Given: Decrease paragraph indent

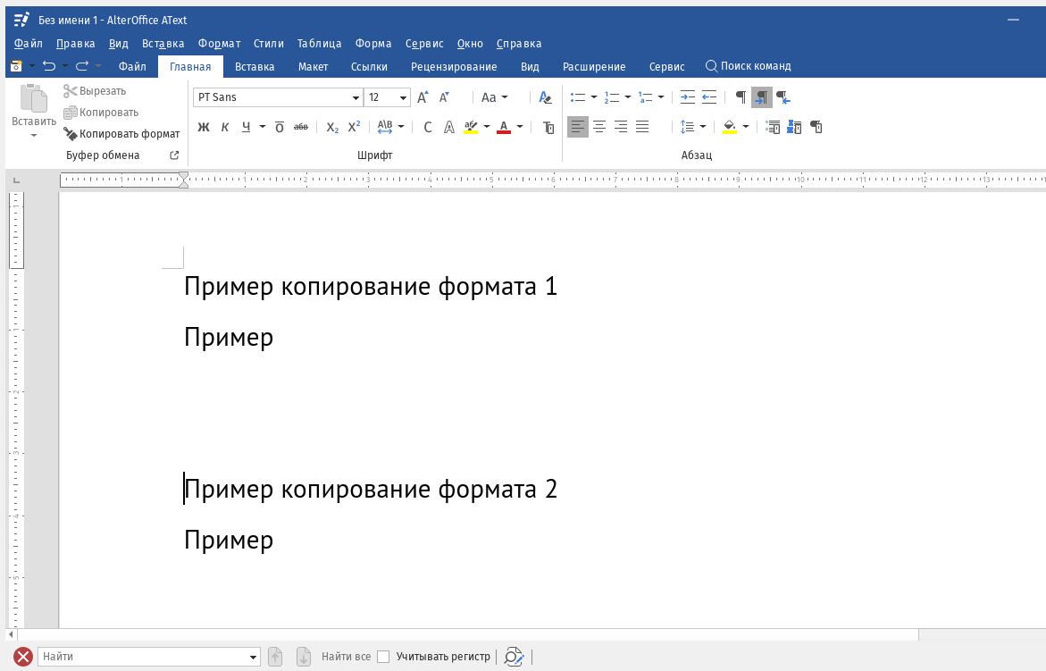Looking at the screenshot, I should (x=709, y=97).
